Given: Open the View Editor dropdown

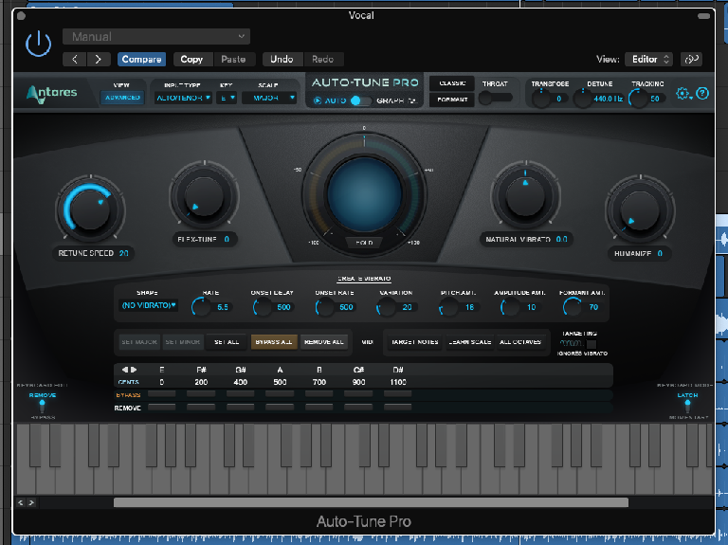Looking at the screenshot, I should tap(648, 60).
